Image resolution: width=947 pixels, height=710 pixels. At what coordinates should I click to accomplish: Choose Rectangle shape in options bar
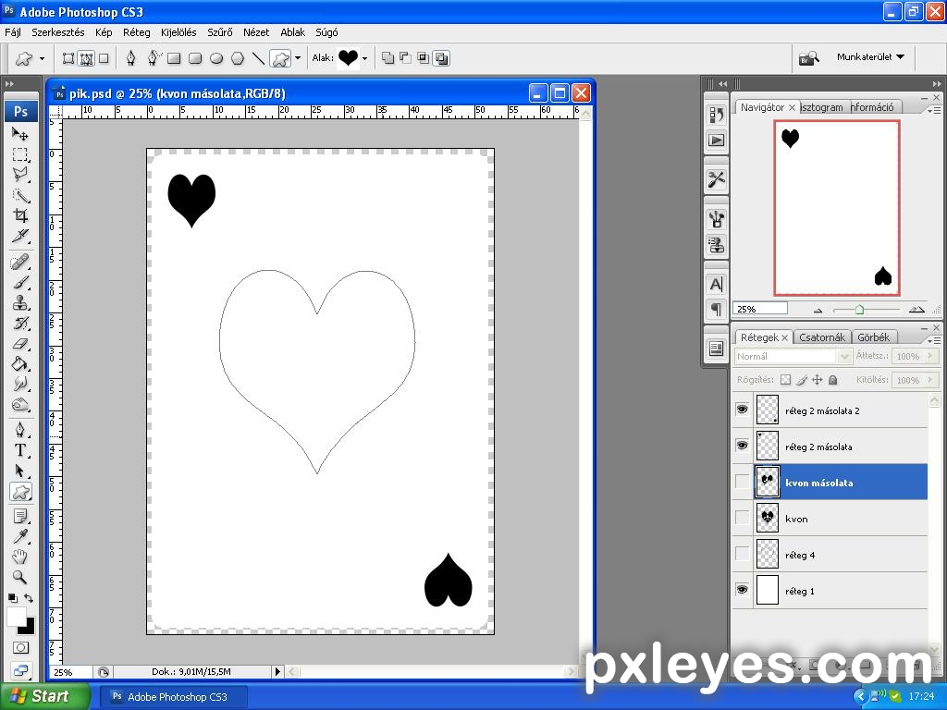coord(174,58)
